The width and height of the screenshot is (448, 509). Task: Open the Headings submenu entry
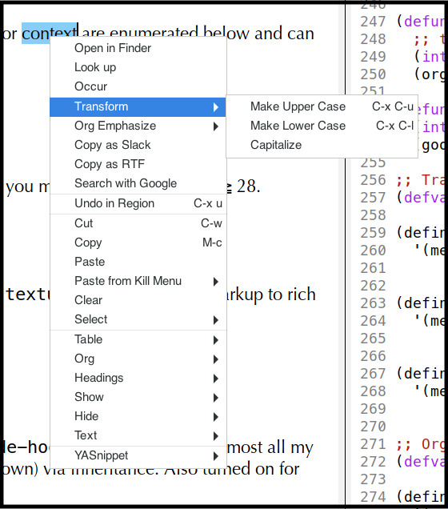[x=138, y=378]
